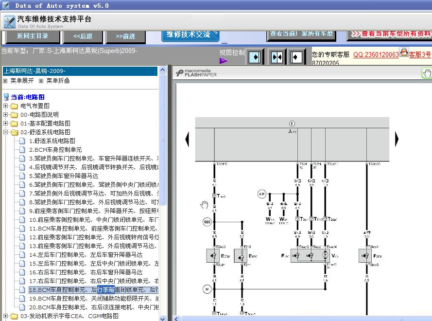432x321 pixels.
Task: Expand 01-基本配置电路图 folder
Action: coord(5,123)
